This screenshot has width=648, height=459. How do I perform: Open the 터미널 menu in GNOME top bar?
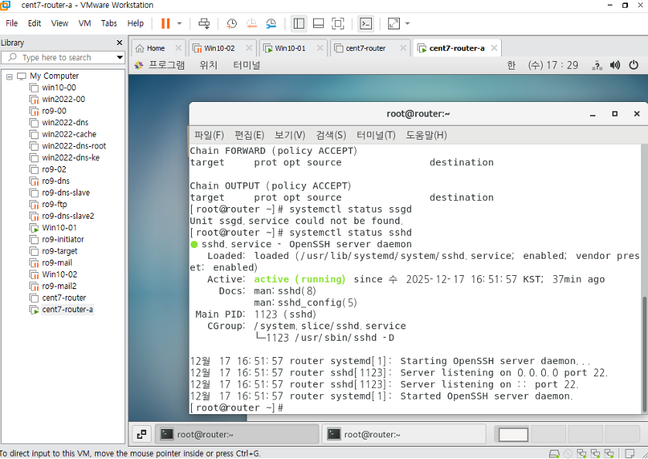click(x=247, y=65)
